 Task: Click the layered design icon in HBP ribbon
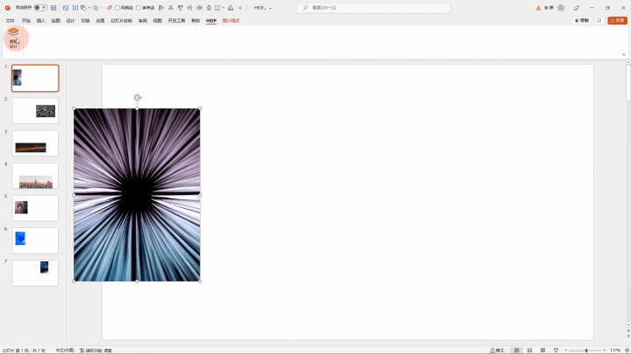pyautogui.click(x=13, y=31)
